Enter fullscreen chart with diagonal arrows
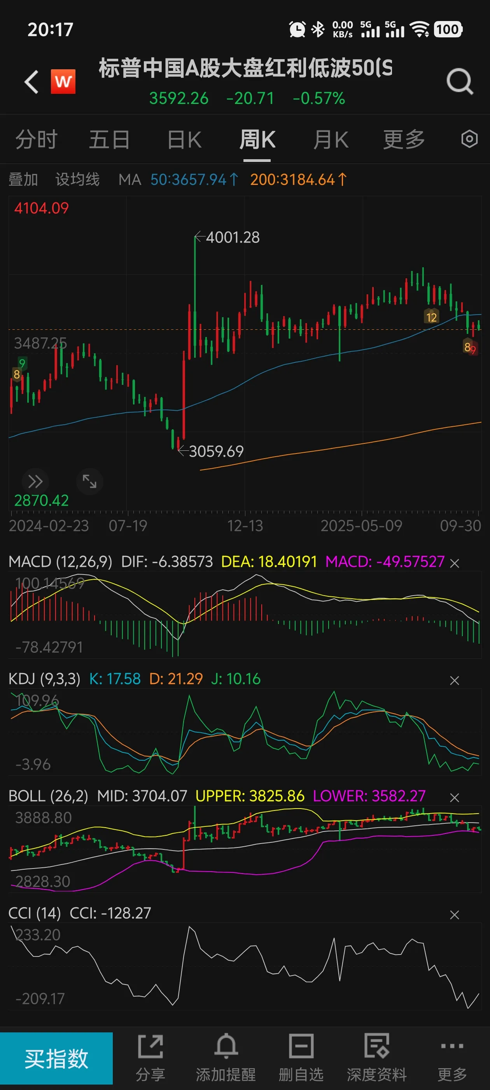Image resolution: width=490 pixels, height=1090 pixels. [x=89, y=482]
